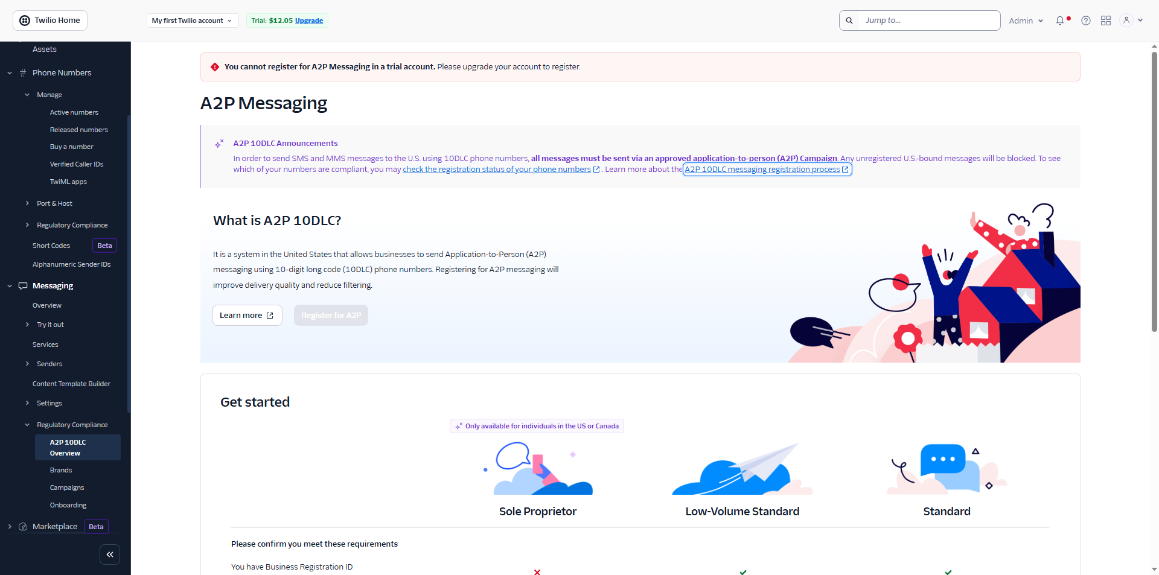Open the help question mark icon

point(1086,21)
